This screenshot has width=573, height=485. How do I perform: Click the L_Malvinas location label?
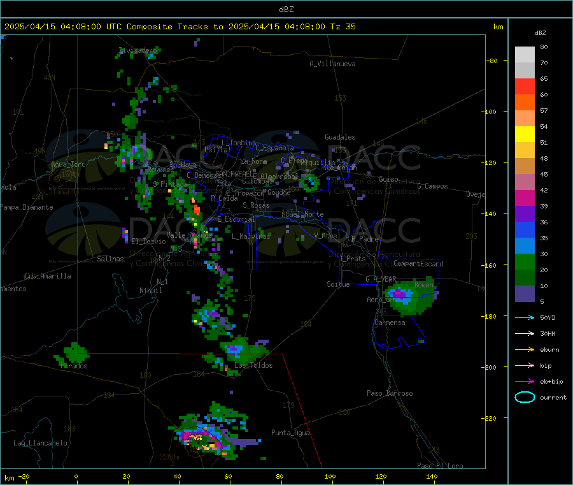251,236
